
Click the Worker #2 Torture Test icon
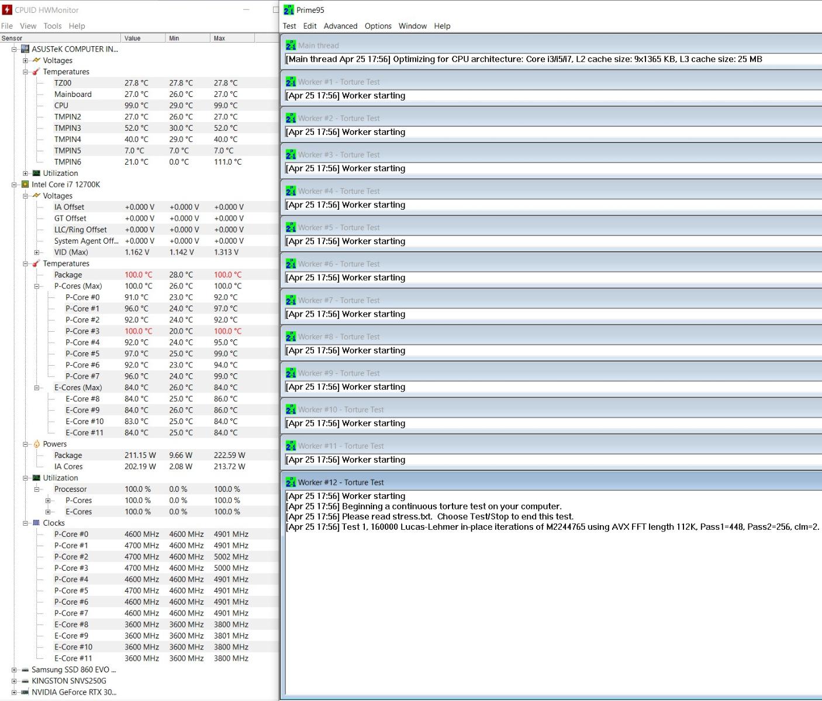291,118
